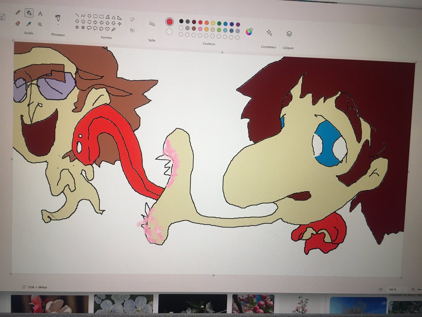Screen dimensions: 422x317
Task: Click the Formes group label
Action: pos(106,38)
